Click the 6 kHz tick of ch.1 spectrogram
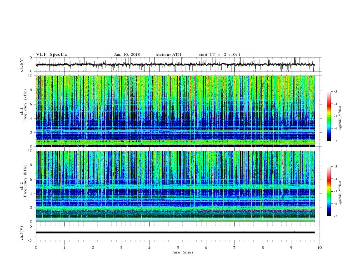Image resolution: width=360 pixels, height=278 pixels. coord(32,104)
